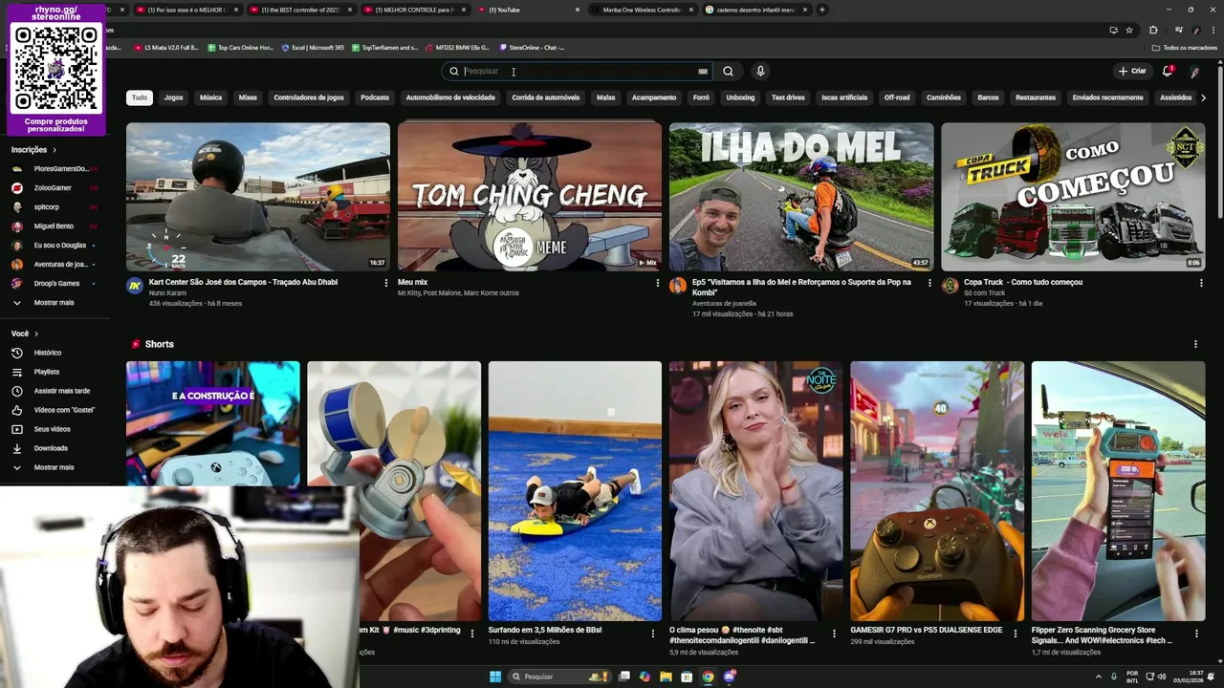Open options menu for Kart Center video
The width and height of the screenshot is (1224, 688).
pos(386,283)
